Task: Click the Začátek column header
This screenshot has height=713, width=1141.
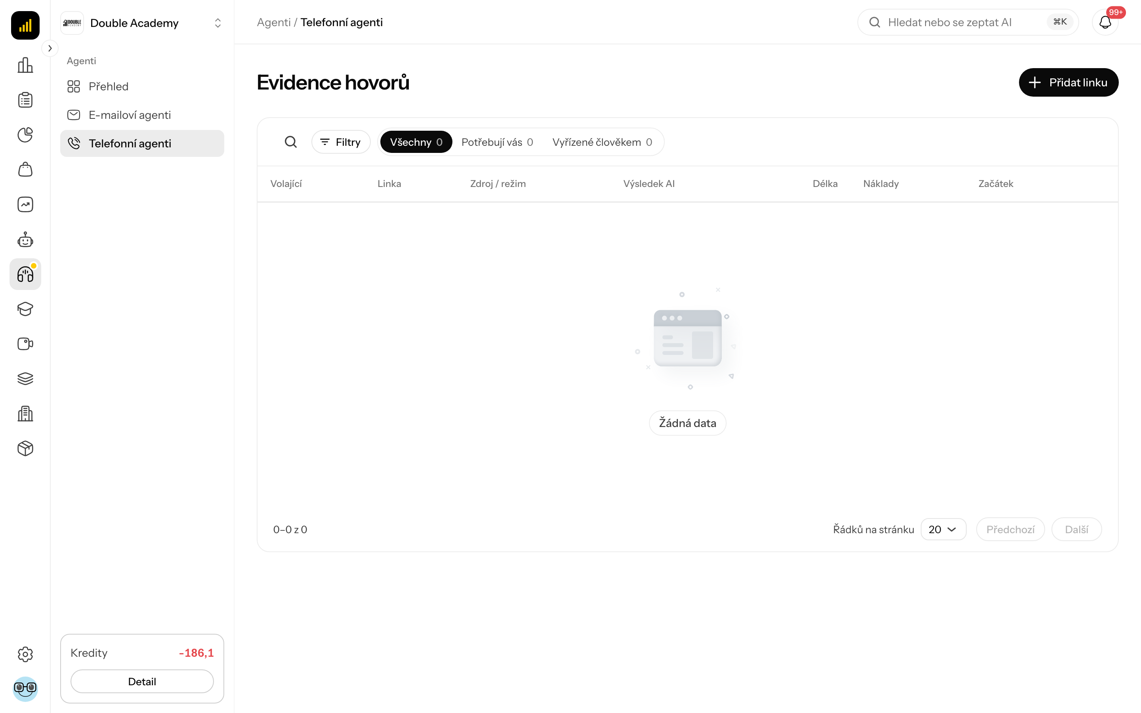Action: click(x=995, y=183)
